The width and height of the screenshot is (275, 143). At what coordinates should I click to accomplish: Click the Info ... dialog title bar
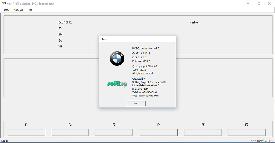[x=137, y=39]
